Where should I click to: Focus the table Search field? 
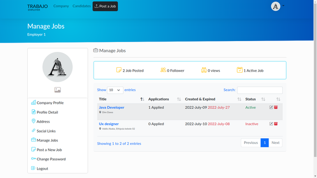pyautogui.click(x=260, y=90)
